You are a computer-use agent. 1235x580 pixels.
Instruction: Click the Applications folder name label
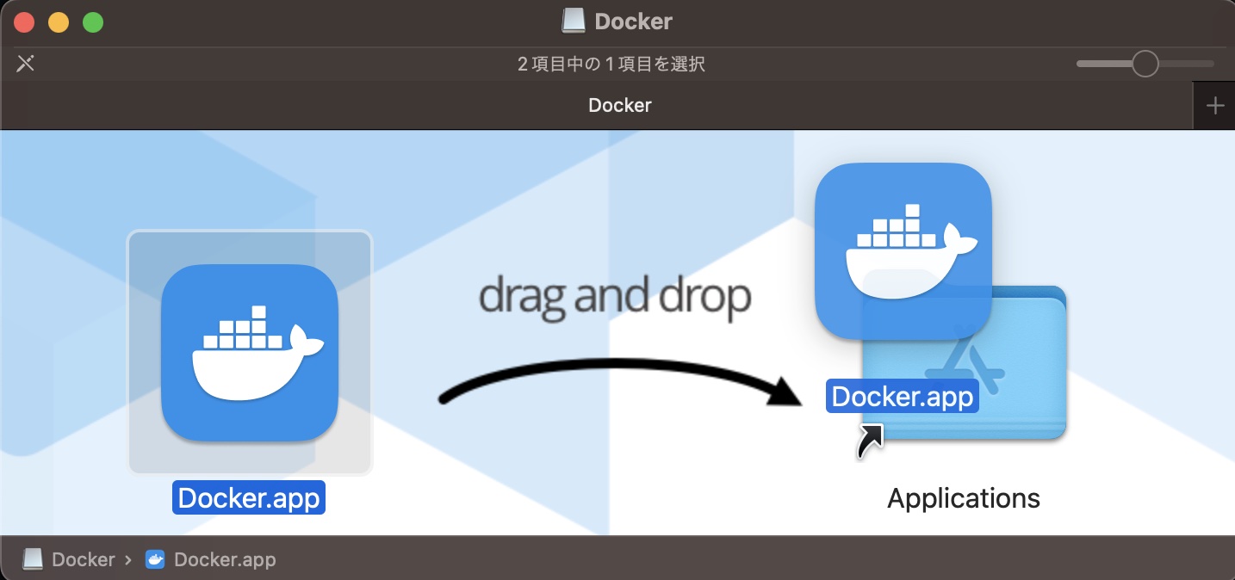coord(964,497)
